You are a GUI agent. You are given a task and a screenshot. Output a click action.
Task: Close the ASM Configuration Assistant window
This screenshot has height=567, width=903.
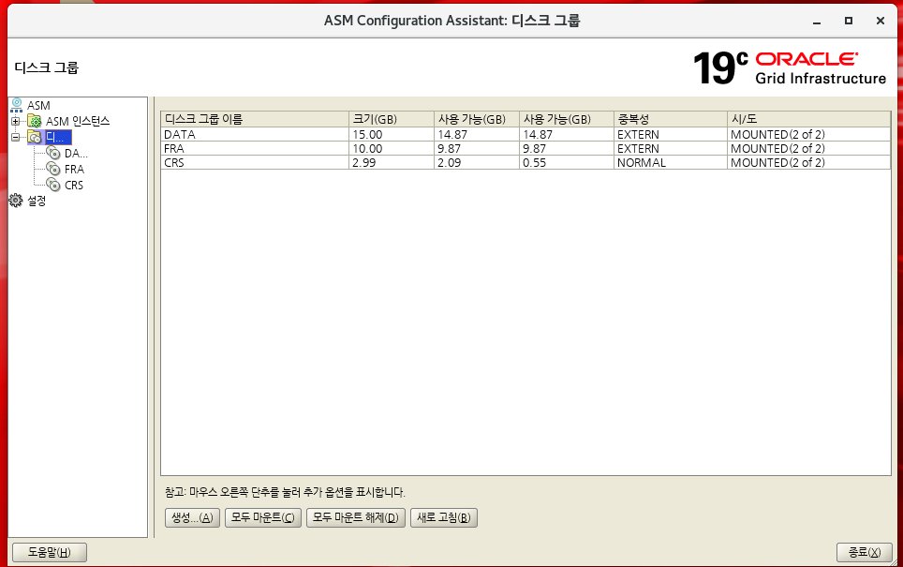point(880,21)
